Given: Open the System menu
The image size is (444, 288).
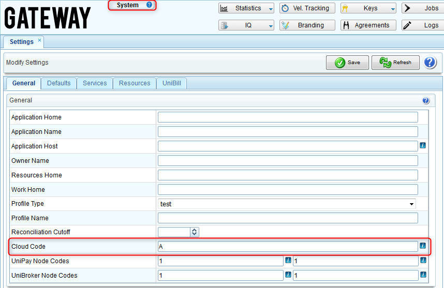Looking at the screenshot, I should (x=128, y=5).
